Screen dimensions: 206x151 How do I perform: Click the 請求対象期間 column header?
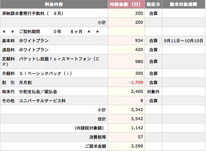pyautogui.click(x=183, y=4)
